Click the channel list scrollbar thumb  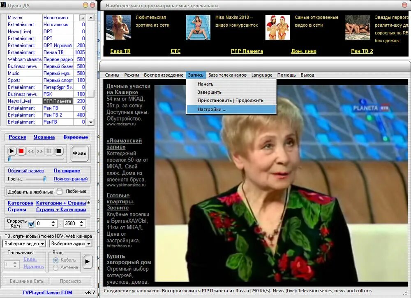[x=91, y=94]
